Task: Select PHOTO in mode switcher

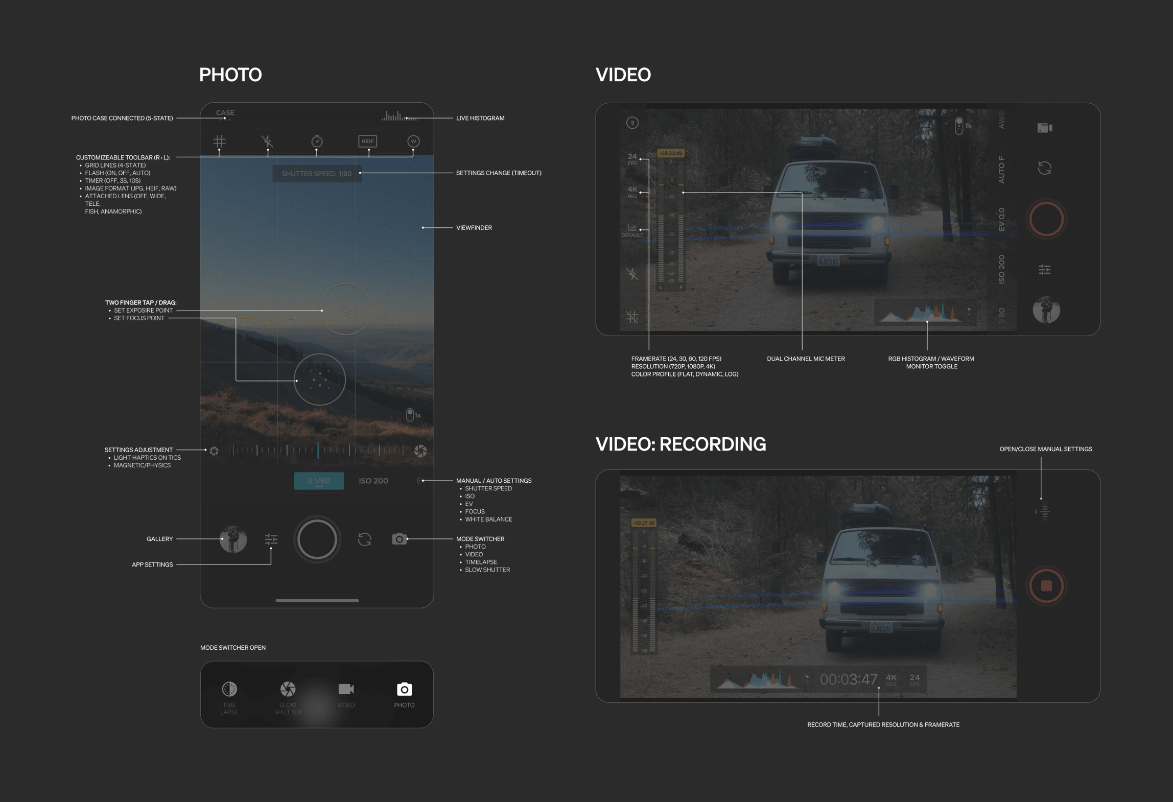Action: pos(404,695)
